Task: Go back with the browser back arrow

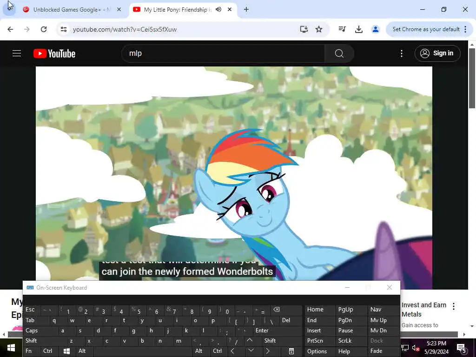Action: 10,29
